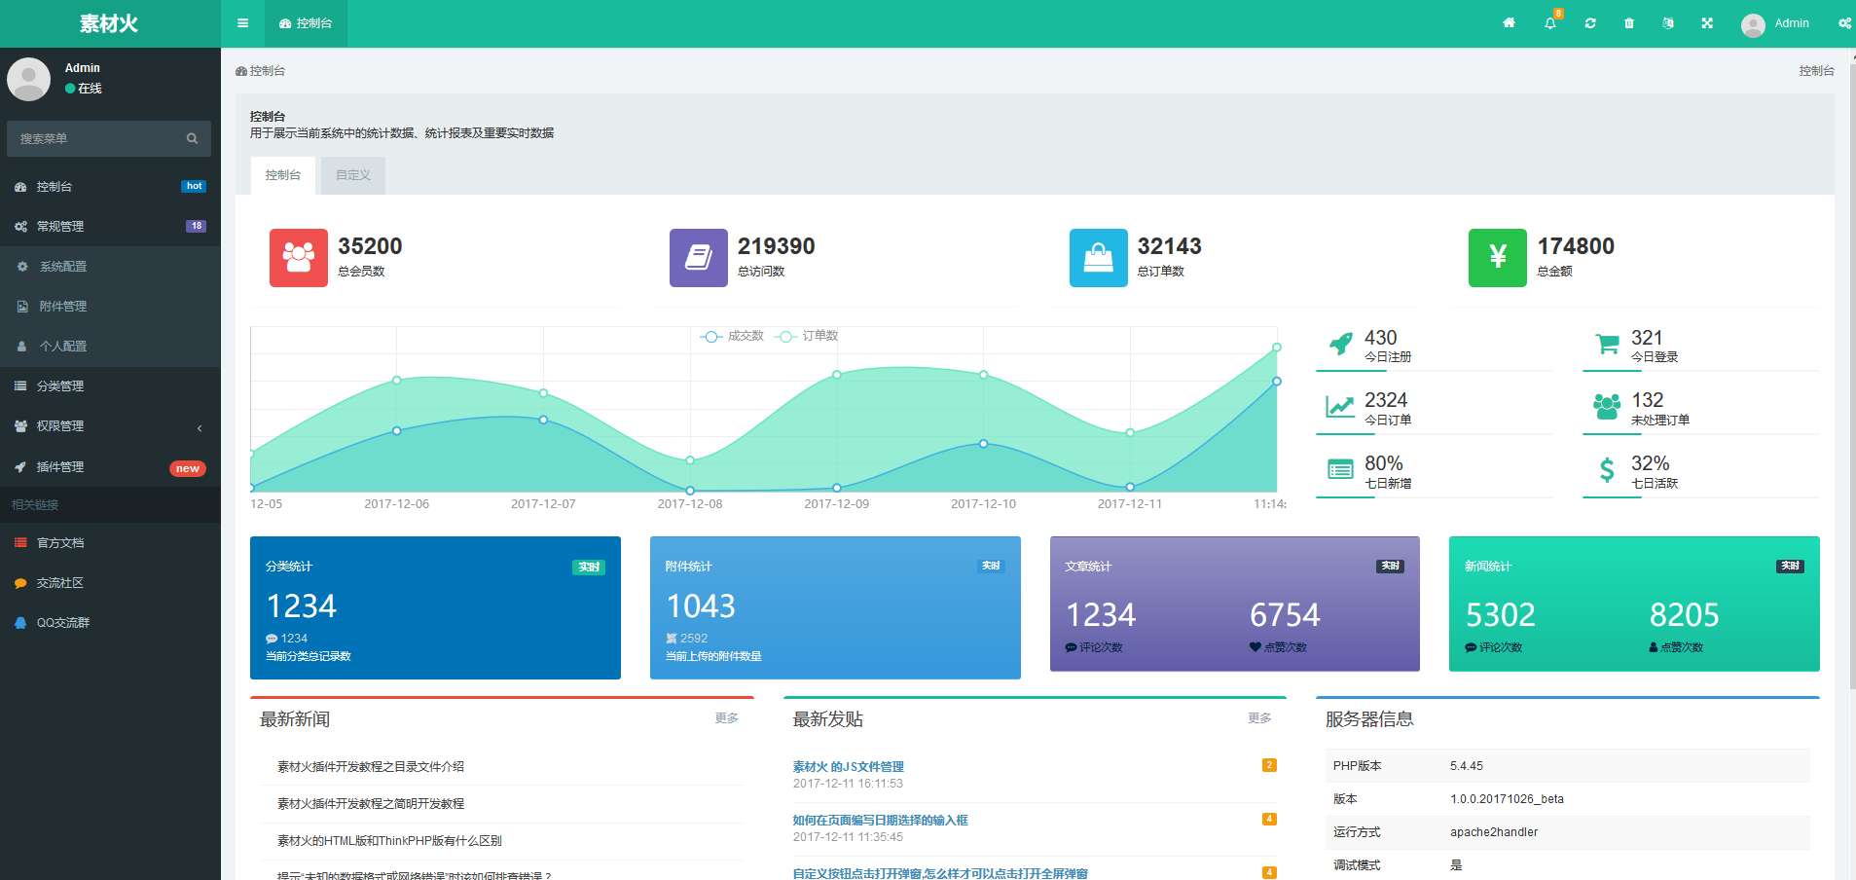Click the PHP版本 value 5.4.45
This screenshot has width=1856, height=880.
point(1467,766)
